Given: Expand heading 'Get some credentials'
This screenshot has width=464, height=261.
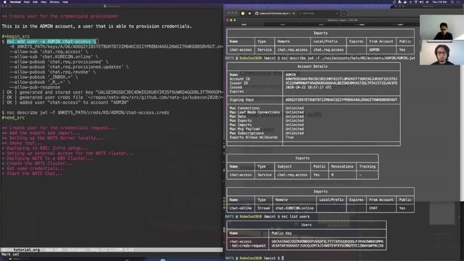Looking at the screenshot, I should pos(33,168).
